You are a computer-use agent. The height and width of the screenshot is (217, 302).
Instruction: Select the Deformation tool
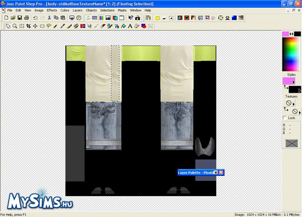pos(22,26)
